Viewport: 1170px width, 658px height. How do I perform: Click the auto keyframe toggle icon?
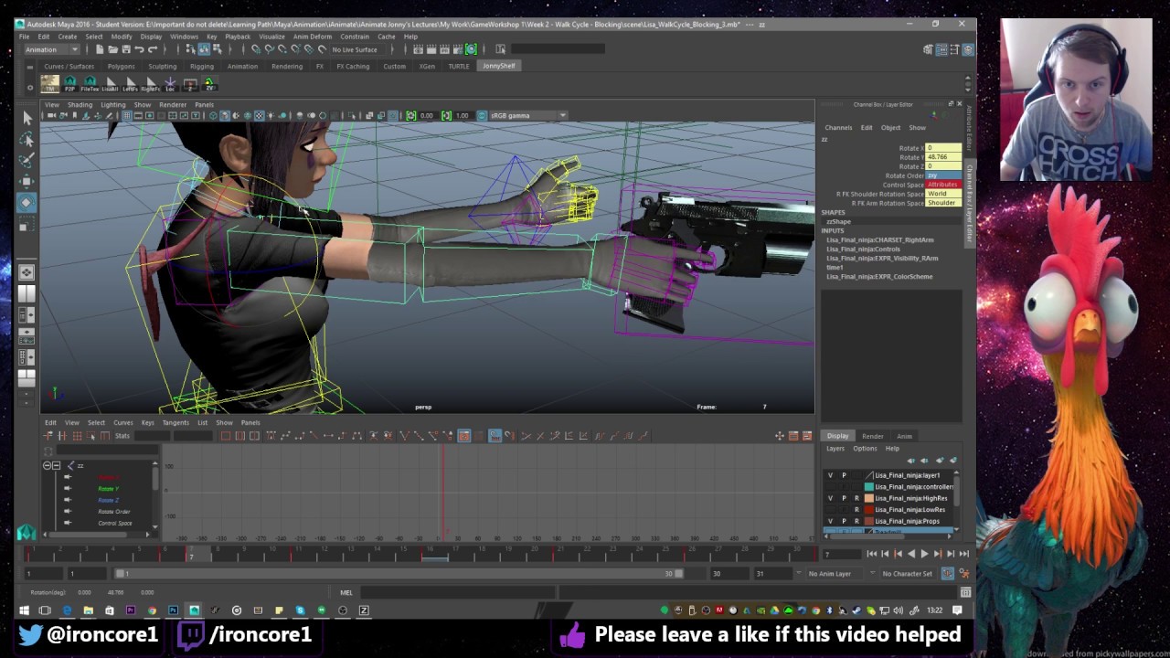[948, 573]
